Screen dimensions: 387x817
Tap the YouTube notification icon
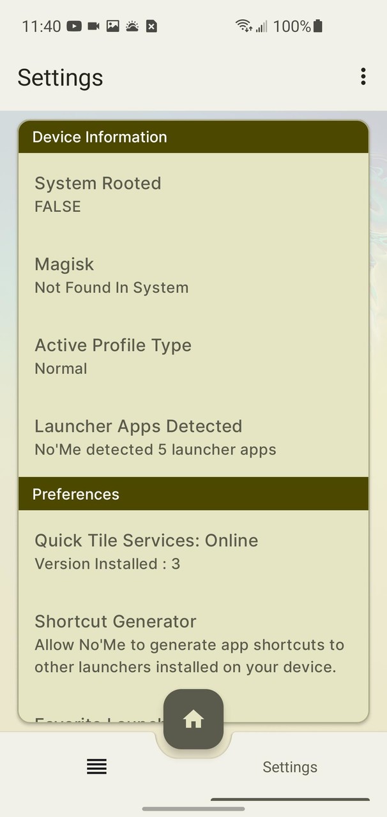point(73,26)
